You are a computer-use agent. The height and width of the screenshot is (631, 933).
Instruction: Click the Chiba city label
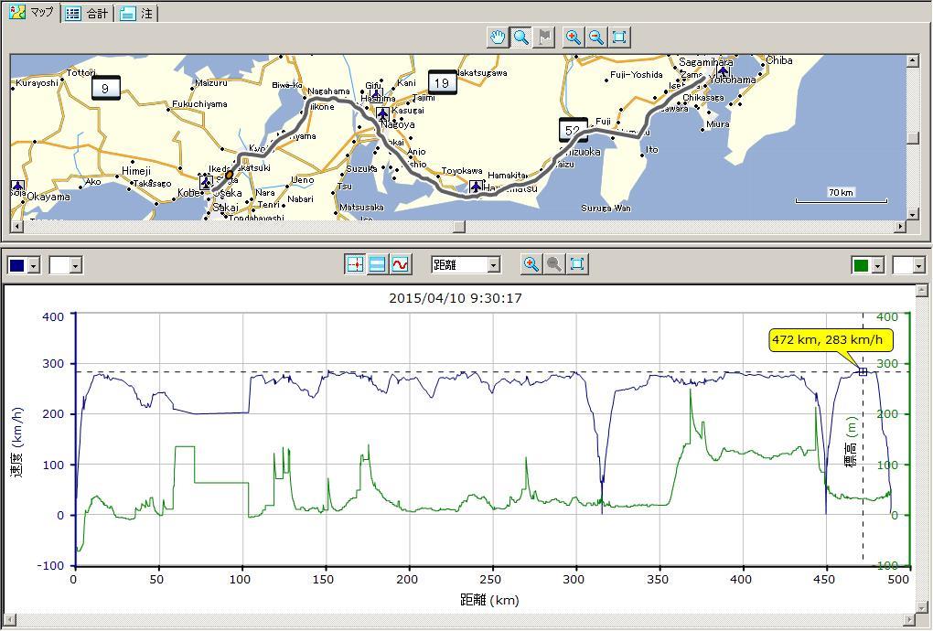779,60
